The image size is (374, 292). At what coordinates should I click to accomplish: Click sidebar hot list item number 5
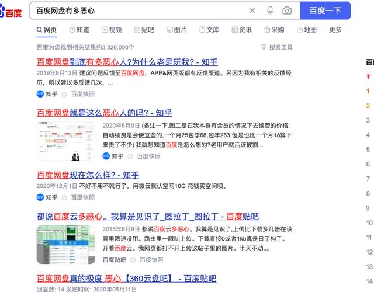(x=368, y=150)
